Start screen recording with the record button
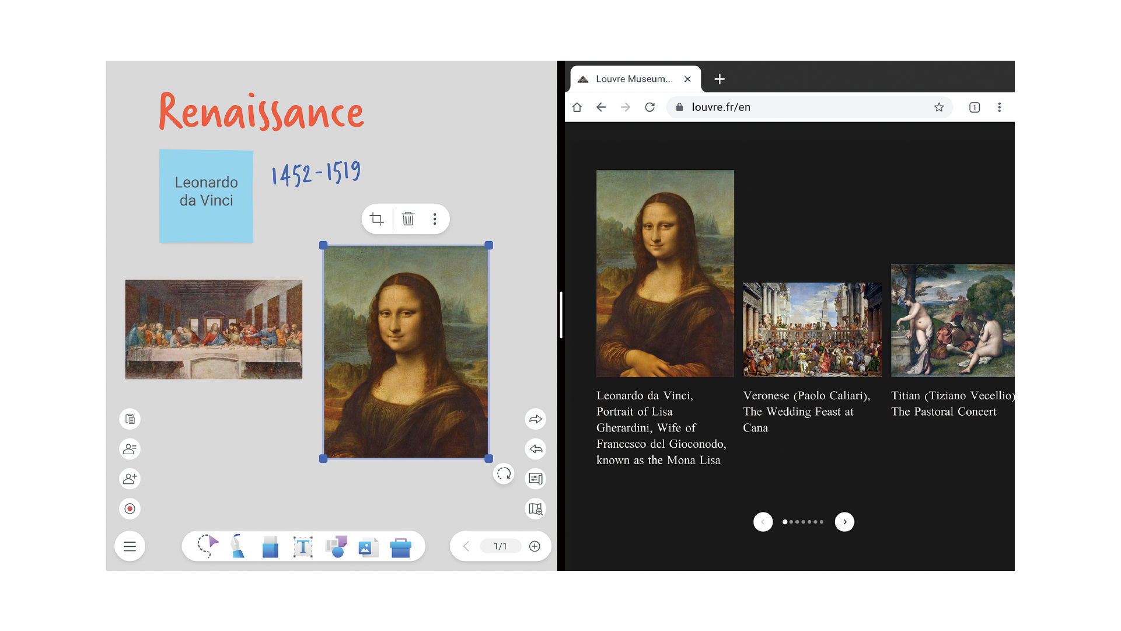This screenshot has width=1121, height=631. click(130, 508)
